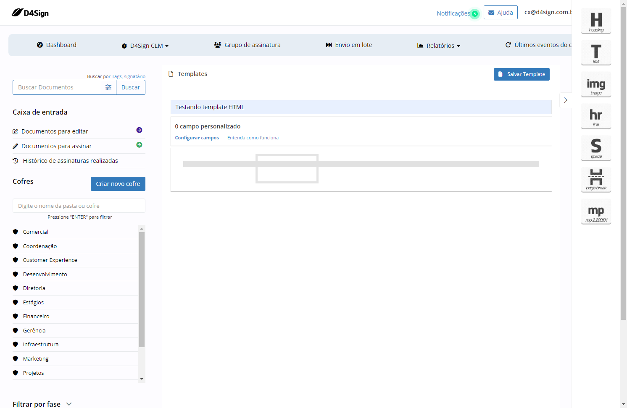This screenshot has height=408, width=627.
Task: Open the Entenda como funciona link
Action: click(x=253, y=138)
